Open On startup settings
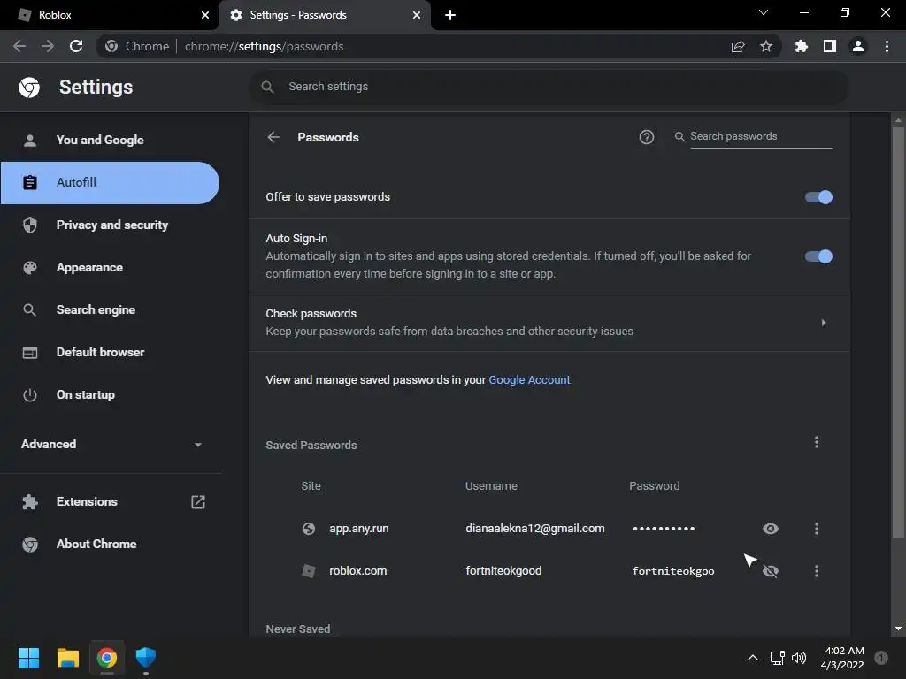This screenshot has height=679, width=906. [x=110, y=395]
